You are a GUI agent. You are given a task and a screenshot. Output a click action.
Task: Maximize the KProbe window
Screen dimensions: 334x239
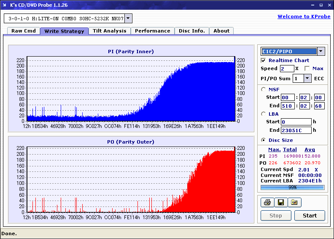[321, 5]
